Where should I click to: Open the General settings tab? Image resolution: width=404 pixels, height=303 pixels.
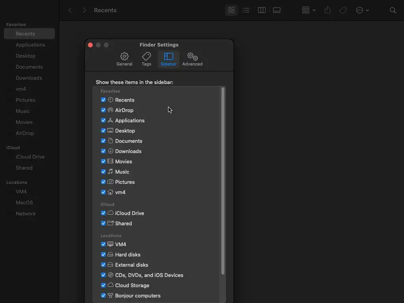point(124,59)
